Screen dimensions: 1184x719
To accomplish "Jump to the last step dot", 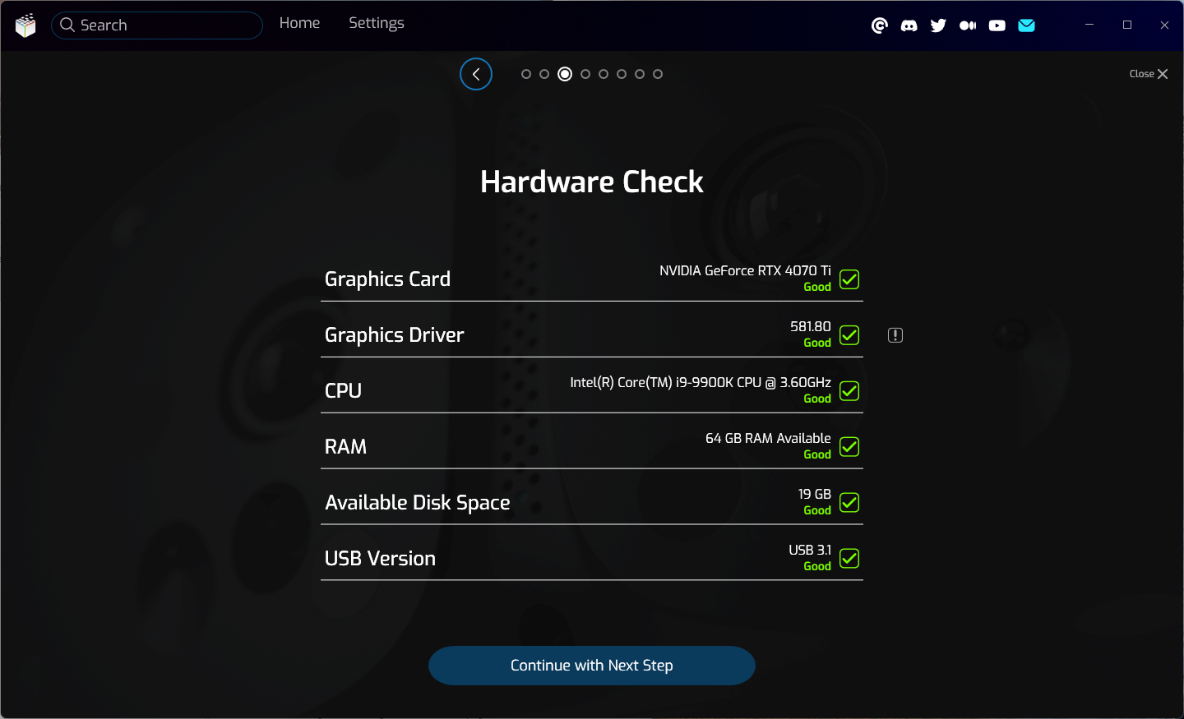I will pyautogui.click(x=658, y=74).
